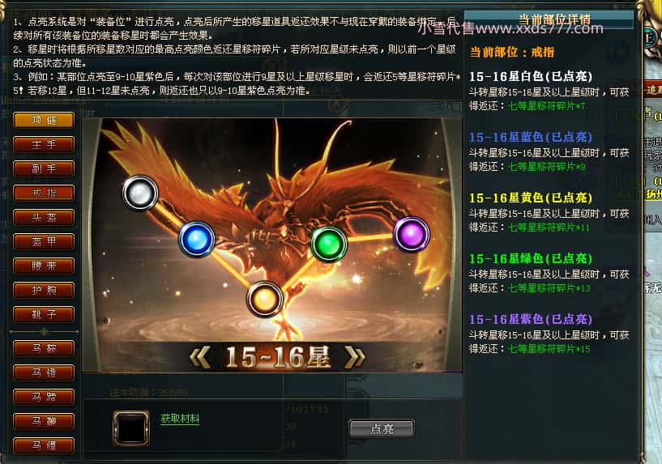Open the 获取材料 link
The height and width of the screenshot is (464, 662).
(x=180, y=419)
